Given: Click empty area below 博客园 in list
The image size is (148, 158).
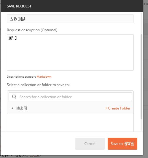Looking at the screenshot, I should tap(70, 123).
